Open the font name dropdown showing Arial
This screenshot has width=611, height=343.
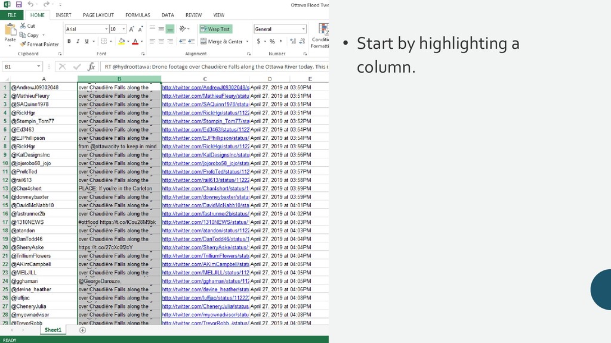(105, 29)
